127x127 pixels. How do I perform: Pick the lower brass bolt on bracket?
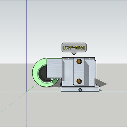tap(79, 81)
